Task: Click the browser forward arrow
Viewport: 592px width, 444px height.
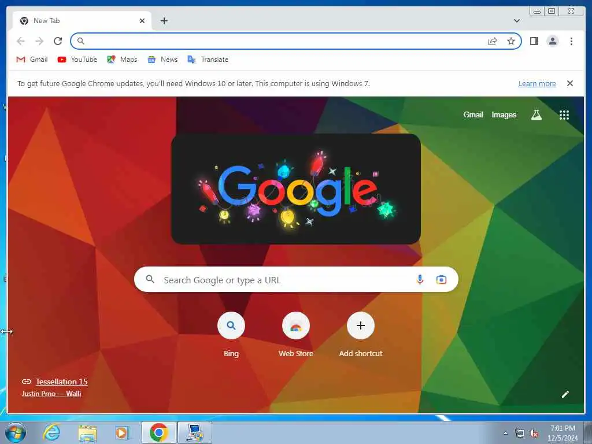Action: pyautogui.click(x=39, y=41)
